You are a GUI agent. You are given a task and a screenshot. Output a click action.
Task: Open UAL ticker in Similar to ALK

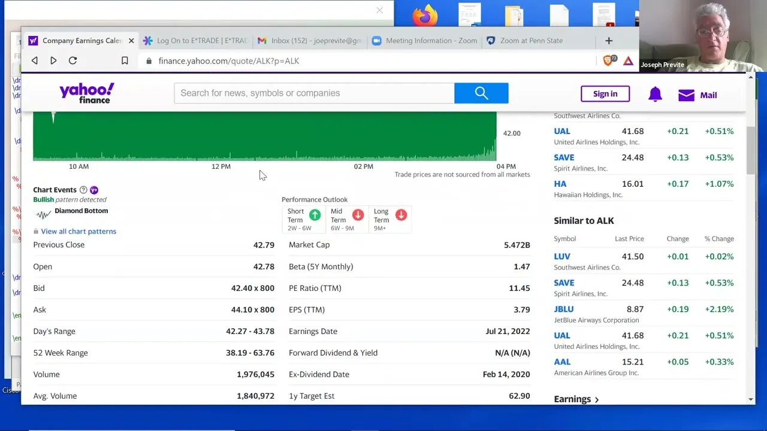pyautogui.click(x=562, y=335)
